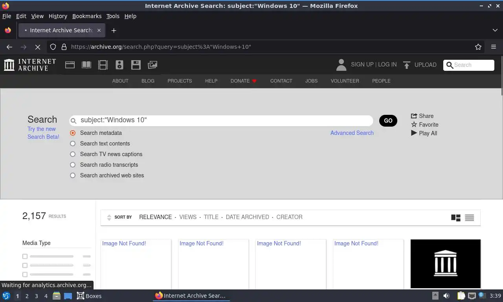This screenshot has height=302, width=503.
Task: Open a new browser tab
Action: (114, 30)
